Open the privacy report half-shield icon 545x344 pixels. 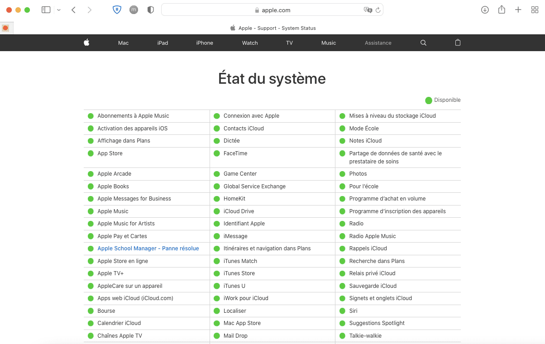151,10
